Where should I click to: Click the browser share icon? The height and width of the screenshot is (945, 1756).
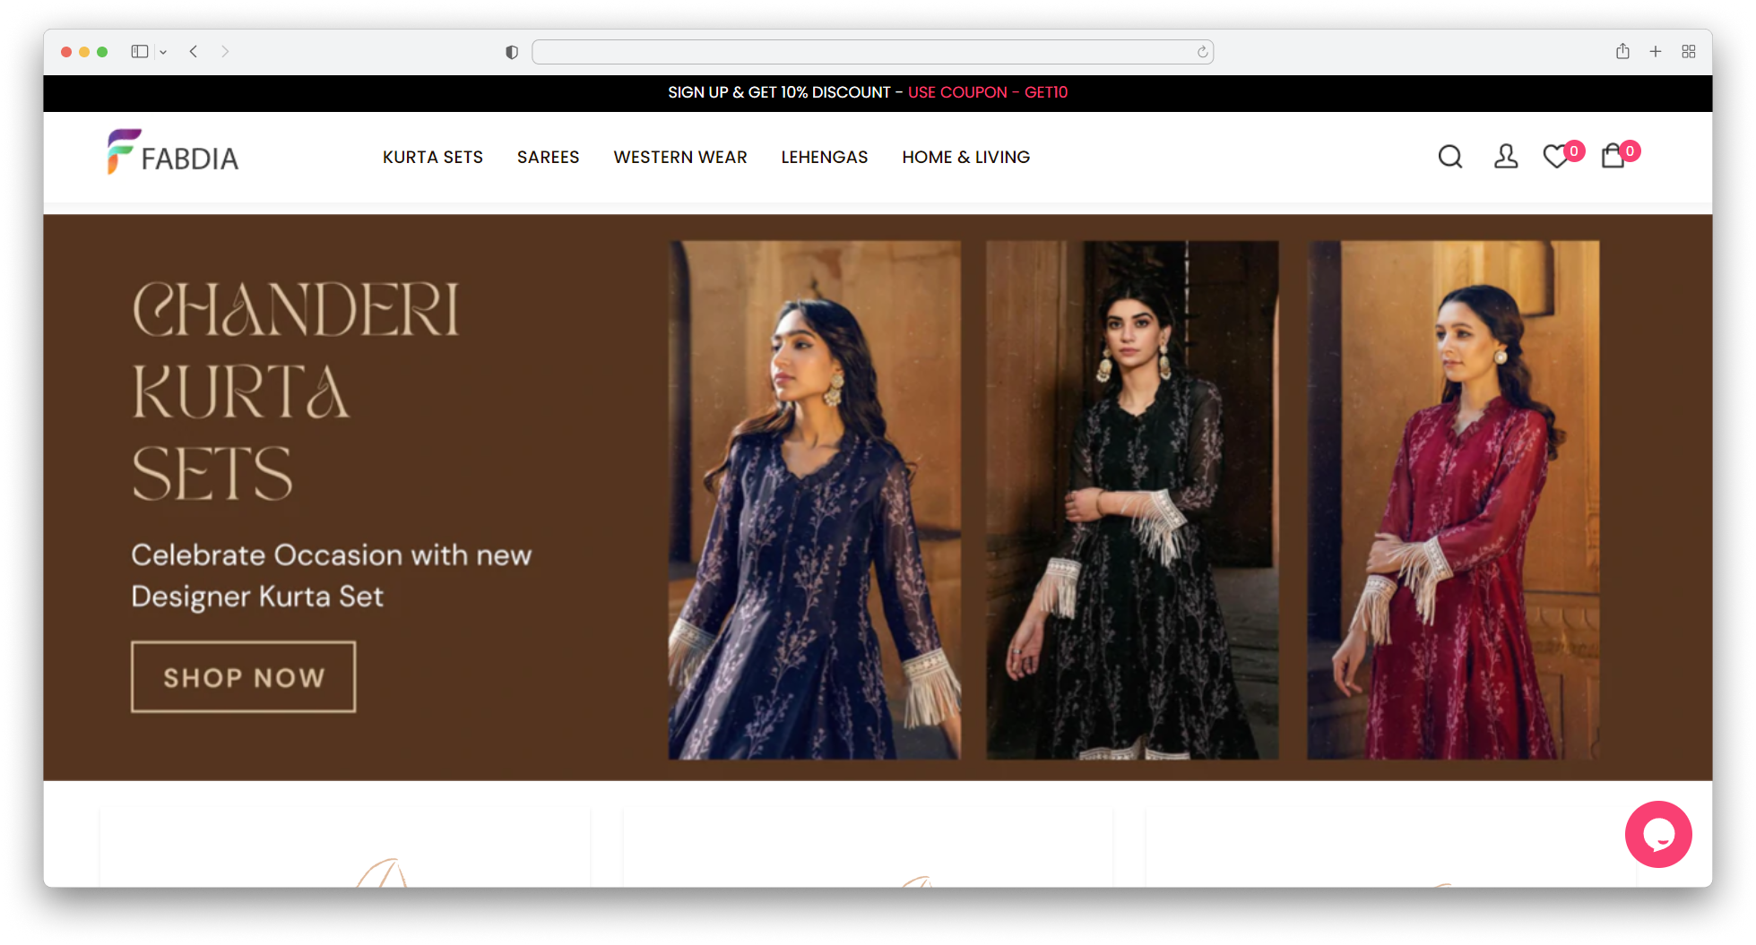1622,52
